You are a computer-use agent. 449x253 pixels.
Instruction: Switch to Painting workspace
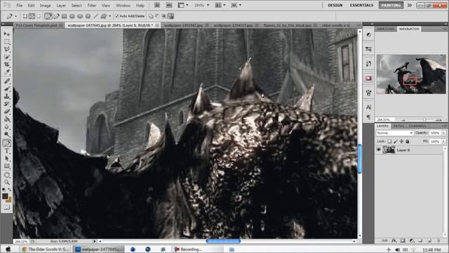pyautogui.click(x=391, y=5)
